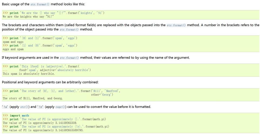Click the output line 3.14159265359
The image size is (260, 135).
(x=40, y=123)
